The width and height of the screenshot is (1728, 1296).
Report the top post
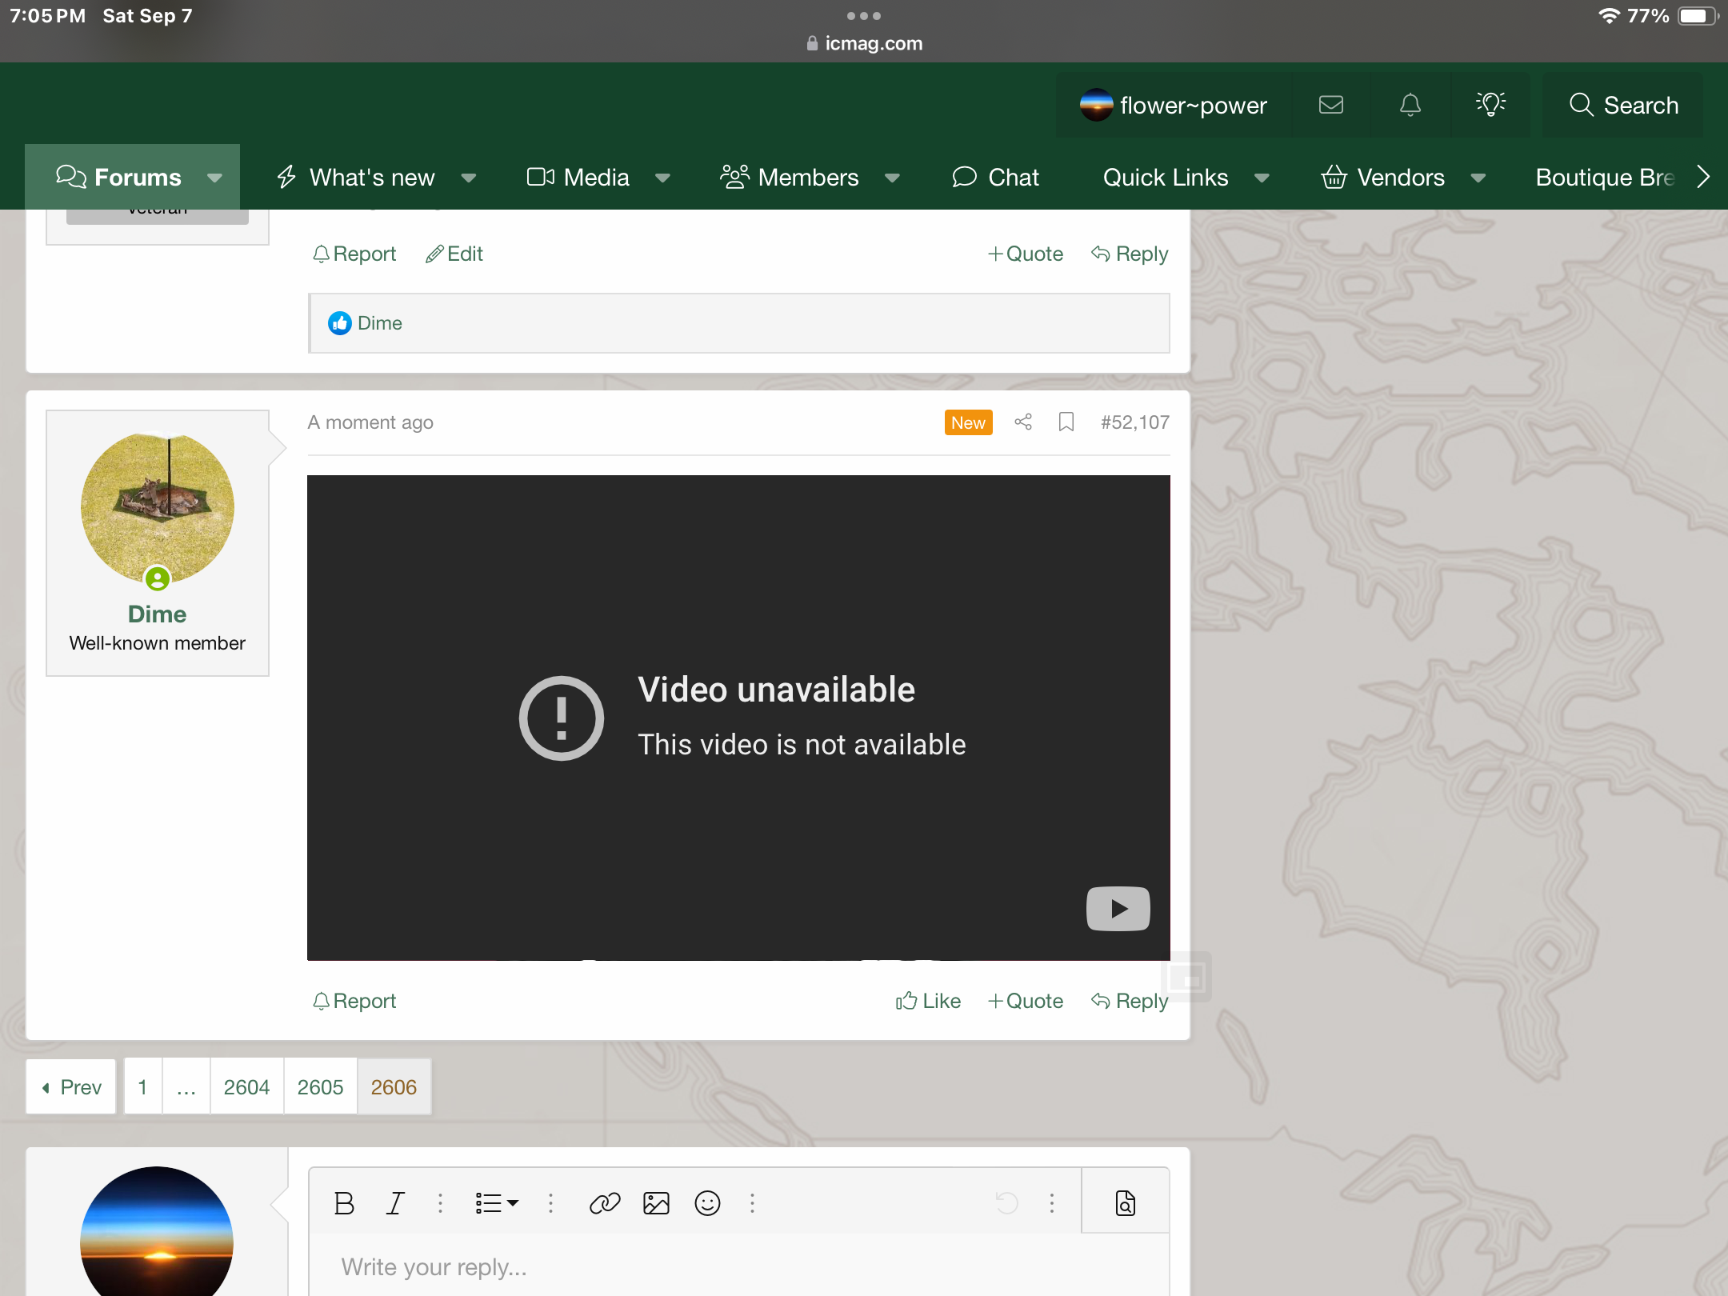point(354,254)
